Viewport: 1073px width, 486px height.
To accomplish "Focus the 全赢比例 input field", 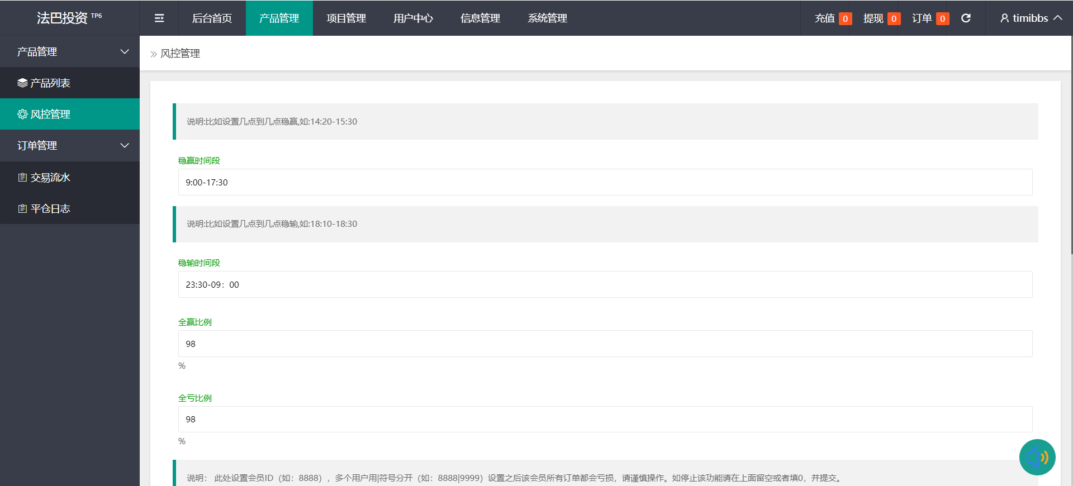I will [x=605, y=344].
